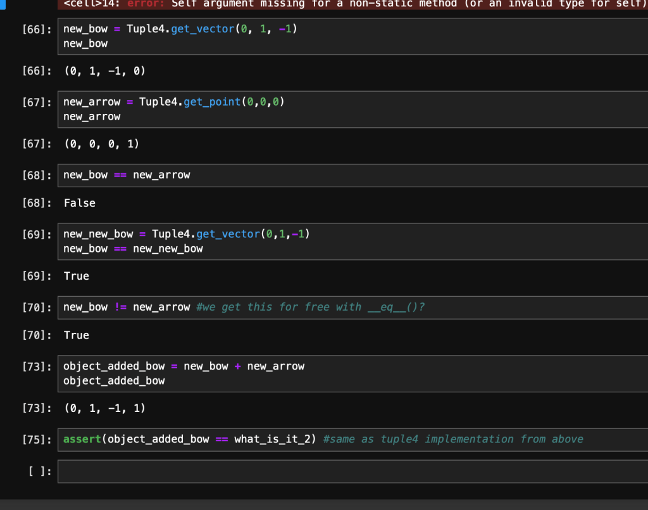This screenshot has height=510, width=648.
Task: Click the (0, 1, -1, 1) output
Action: 104,409
